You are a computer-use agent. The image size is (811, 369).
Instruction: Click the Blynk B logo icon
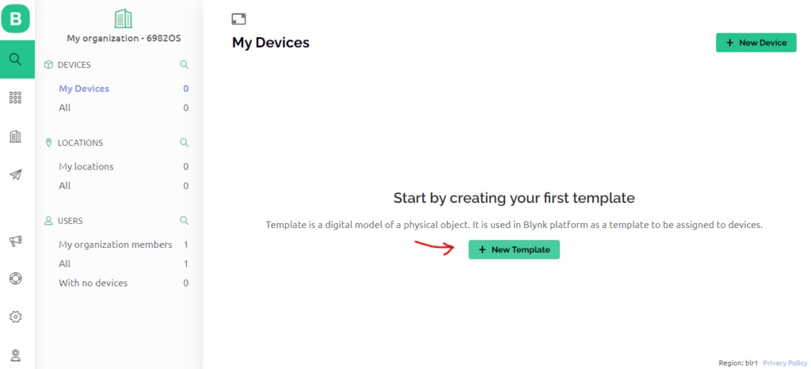[16, 18]
